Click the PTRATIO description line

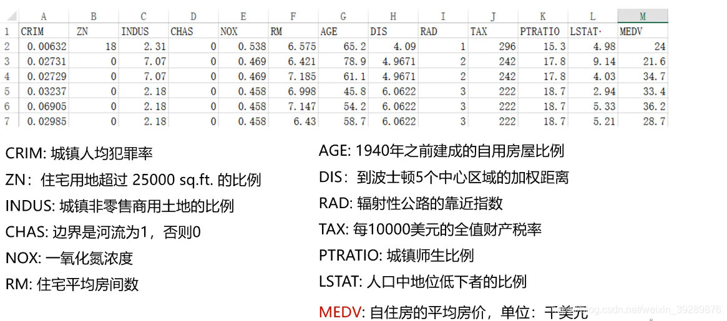pos(396,255)
